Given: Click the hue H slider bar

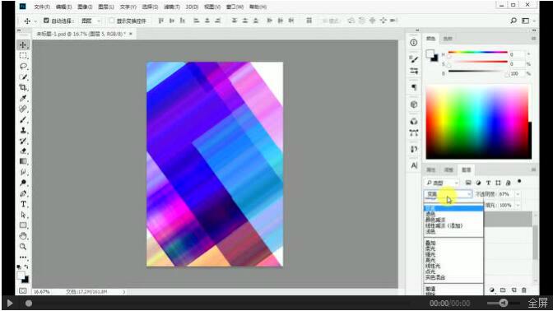Looking at the screenshot, I should tap(478, 53).
